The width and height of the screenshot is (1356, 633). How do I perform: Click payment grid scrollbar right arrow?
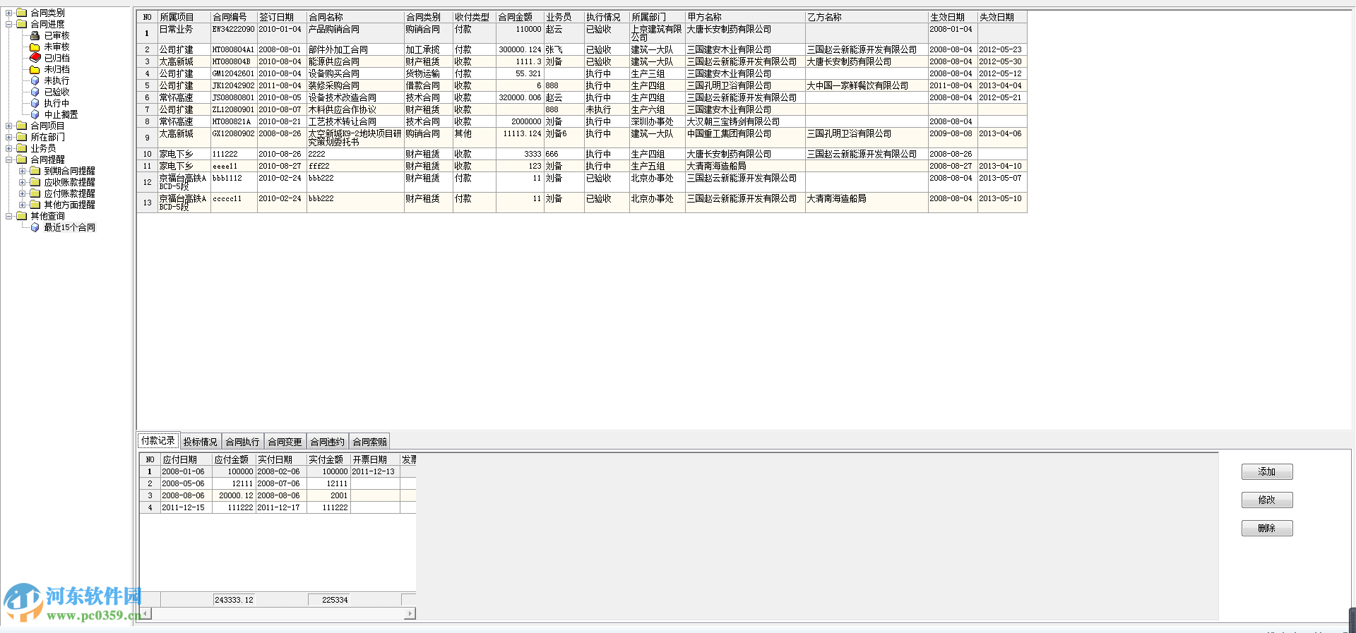pyautogui.click(x=410, y=614)
